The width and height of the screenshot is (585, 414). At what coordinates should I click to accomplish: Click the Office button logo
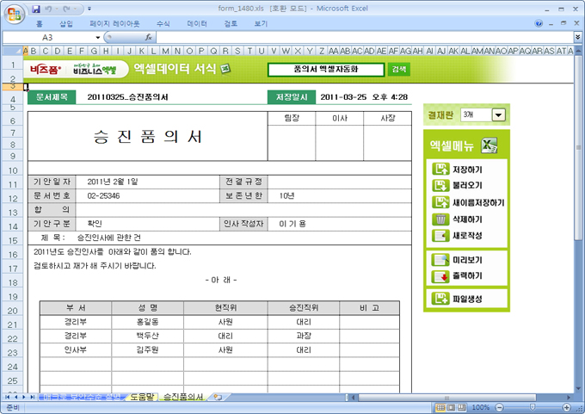coord(14,15)
